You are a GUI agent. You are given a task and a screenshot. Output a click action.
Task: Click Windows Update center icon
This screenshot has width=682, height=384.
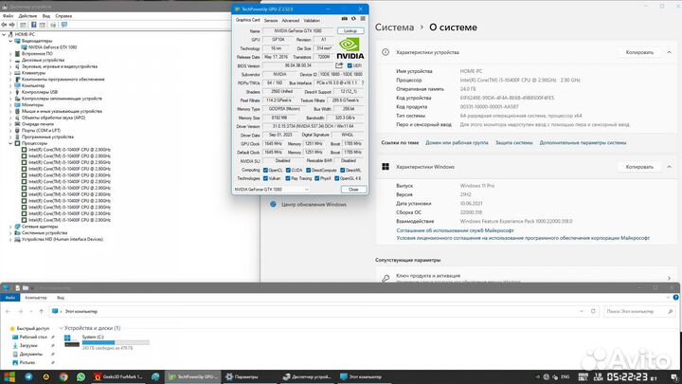coord(273,204)
